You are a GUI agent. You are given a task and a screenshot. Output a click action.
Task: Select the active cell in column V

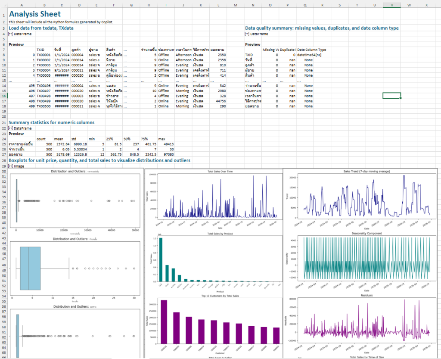[391, 96]
